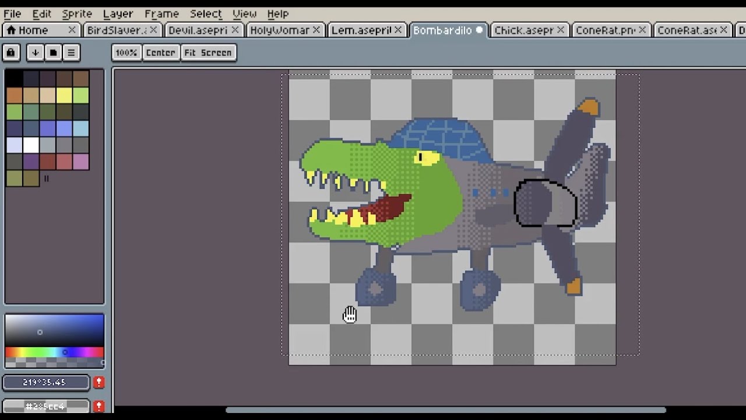The width and height of the screenshot is (746, 420).
Task: Open the Sprite menu
Action: pos(76,13)
